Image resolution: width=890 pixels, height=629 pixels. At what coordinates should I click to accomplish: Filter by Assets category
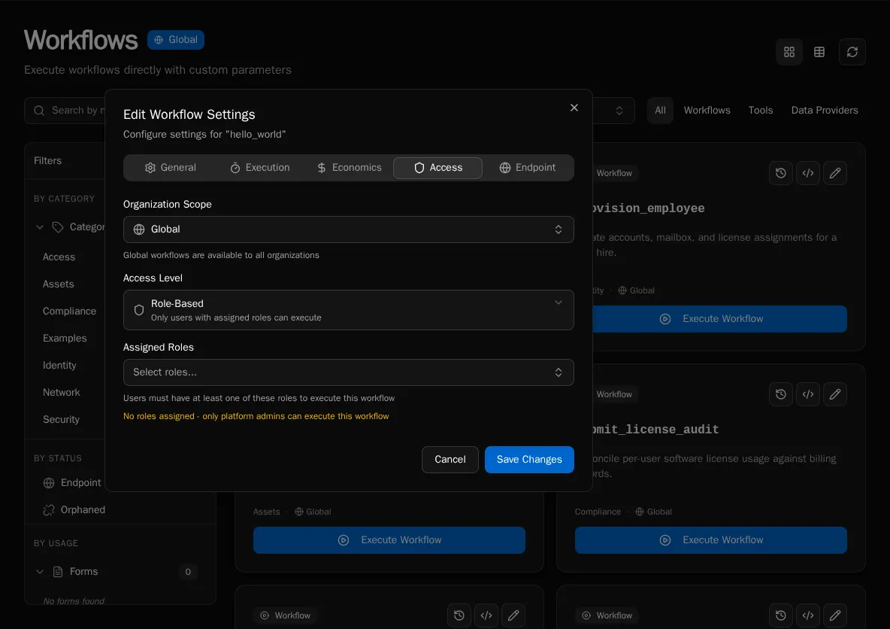(x=59, y=284)
